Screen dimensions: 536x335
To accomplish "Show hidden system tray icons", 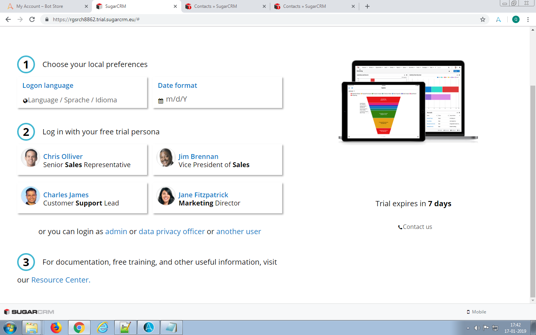I will pyautogui.click(x=468, y=328).
